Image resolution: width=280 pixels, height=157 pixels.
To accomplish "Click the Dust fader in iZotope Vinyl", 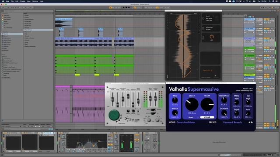I will tap(128, 96).
